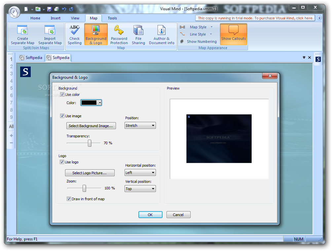Click the Open file icon in quick access toolbar
Viewport: 332px width, 251px height.
point(38,9)
